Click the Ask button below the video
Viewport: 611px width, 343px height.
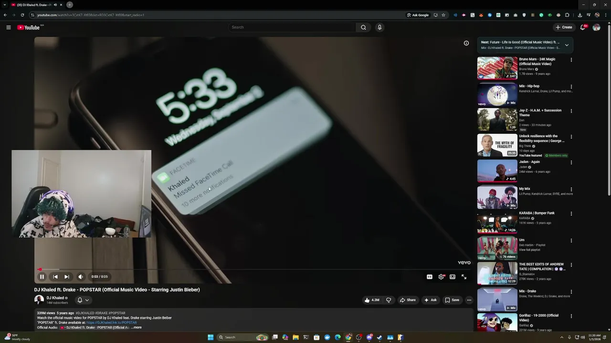tap(430, 300)
